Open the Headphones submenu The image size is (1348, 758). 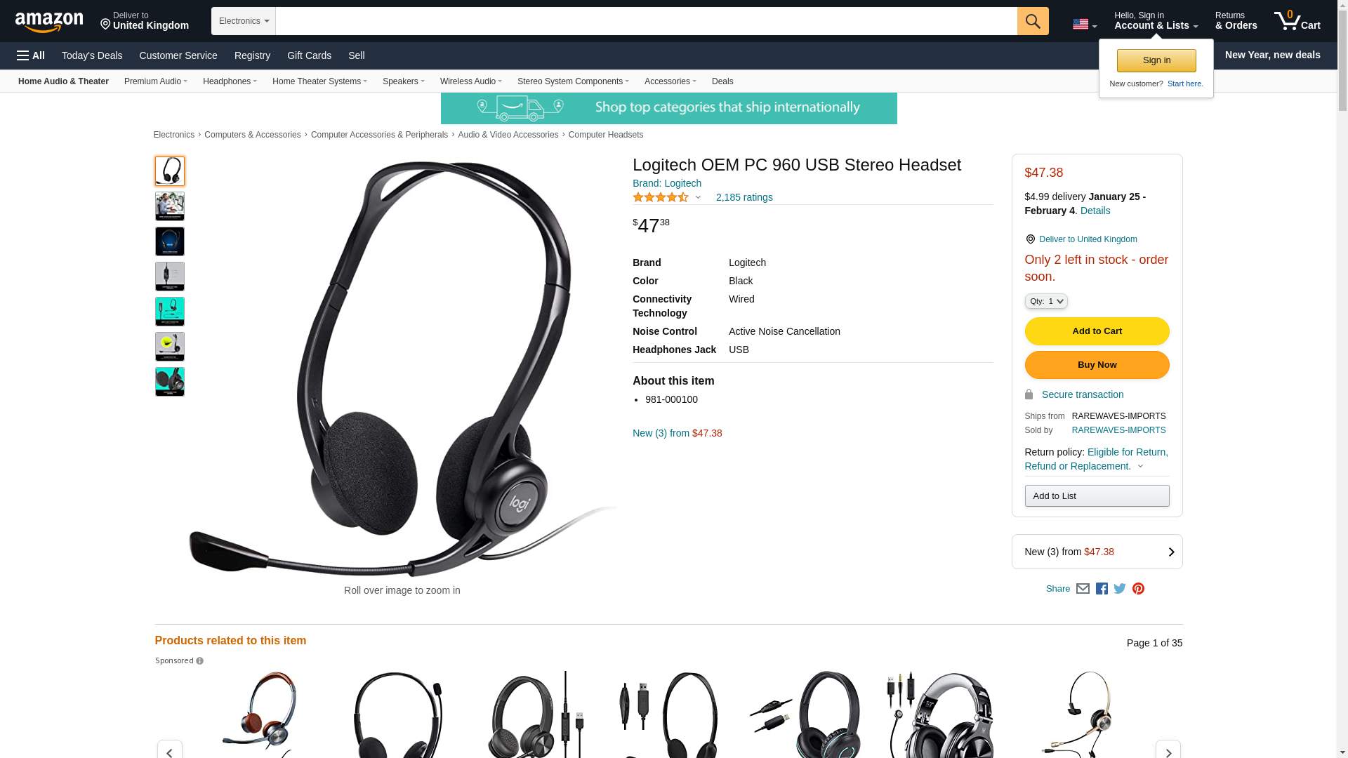(x=230, y=81)
